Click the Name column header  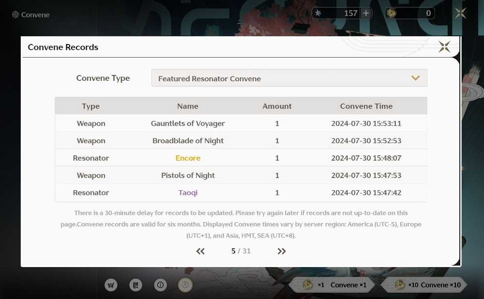188,106
